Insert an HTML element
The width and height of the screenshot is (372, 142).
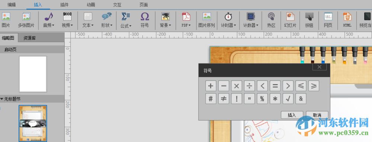click(x=347, y=20)
